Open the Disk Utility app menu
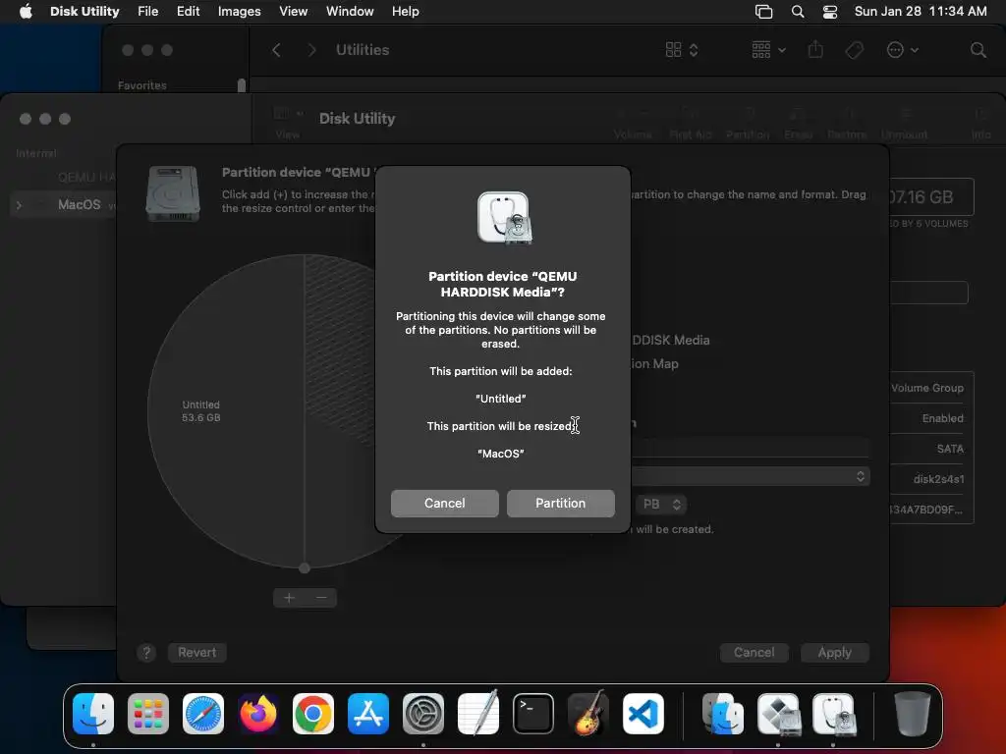The width and height of the screenshot is (1006, 754). tap(84, 11)
